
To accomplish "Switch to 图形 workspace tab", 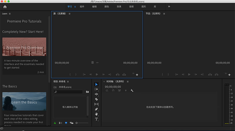I will click(x=144, y=6).
